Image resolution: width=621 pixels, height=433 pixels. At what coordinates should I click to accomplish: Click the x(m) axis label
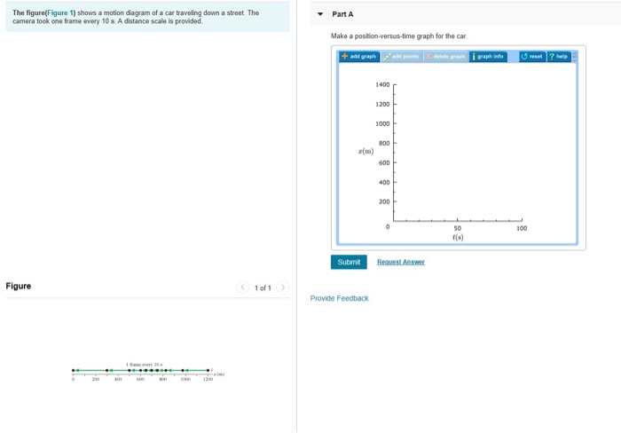pyautogui.click(x=366, y=152)
